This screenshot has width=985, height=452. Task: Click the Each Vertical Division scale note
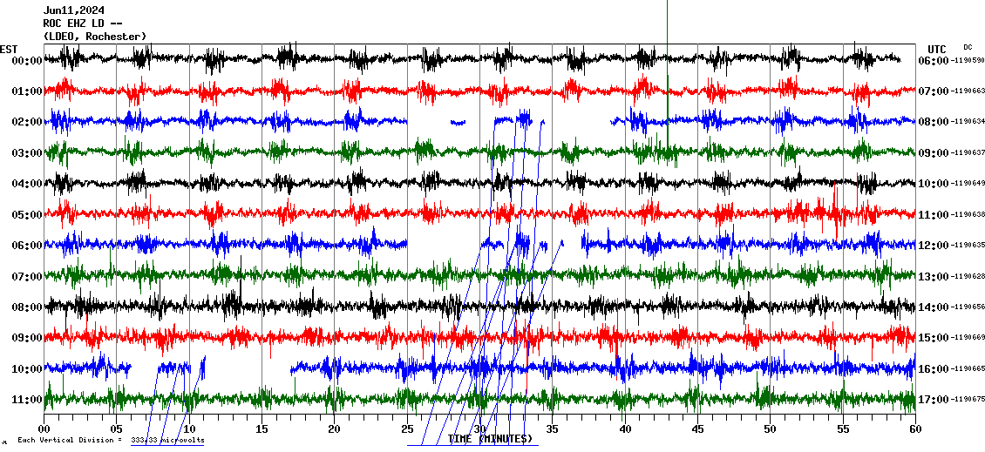click(x=110, y=441)
